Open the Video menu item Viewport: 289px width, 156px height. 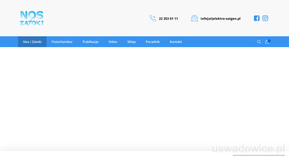113,42
